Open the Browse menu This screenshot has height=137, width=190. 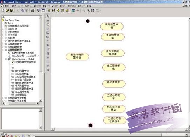pyautogui.click(x=37, y=6)
